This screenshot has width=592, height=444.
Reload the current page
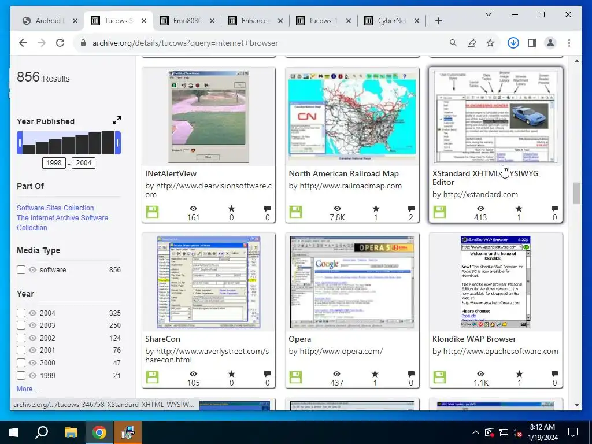(x=60, y=43)
